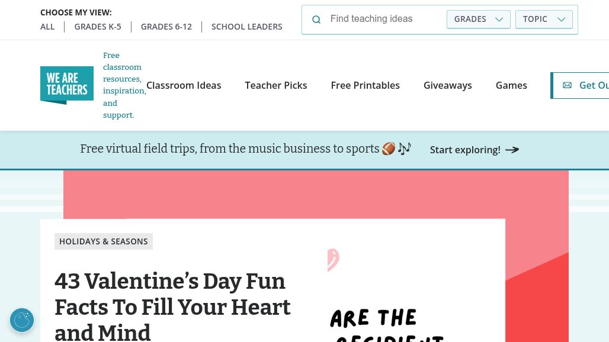Screen dimensions: 609x342
Task: Open the Classroom Ideas menu
Action: coord(184,85)
